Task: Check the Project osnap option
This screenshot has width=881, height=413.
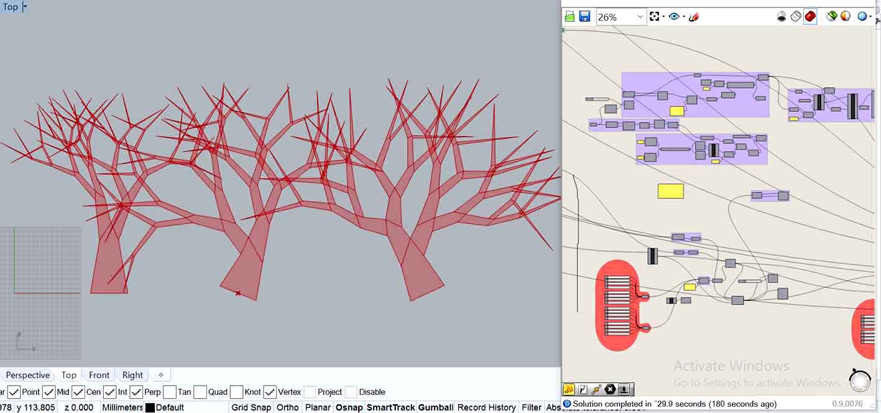Action: 310,392
